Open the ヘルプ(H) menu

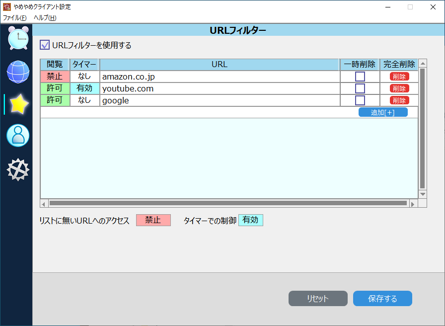coord(45,18)
